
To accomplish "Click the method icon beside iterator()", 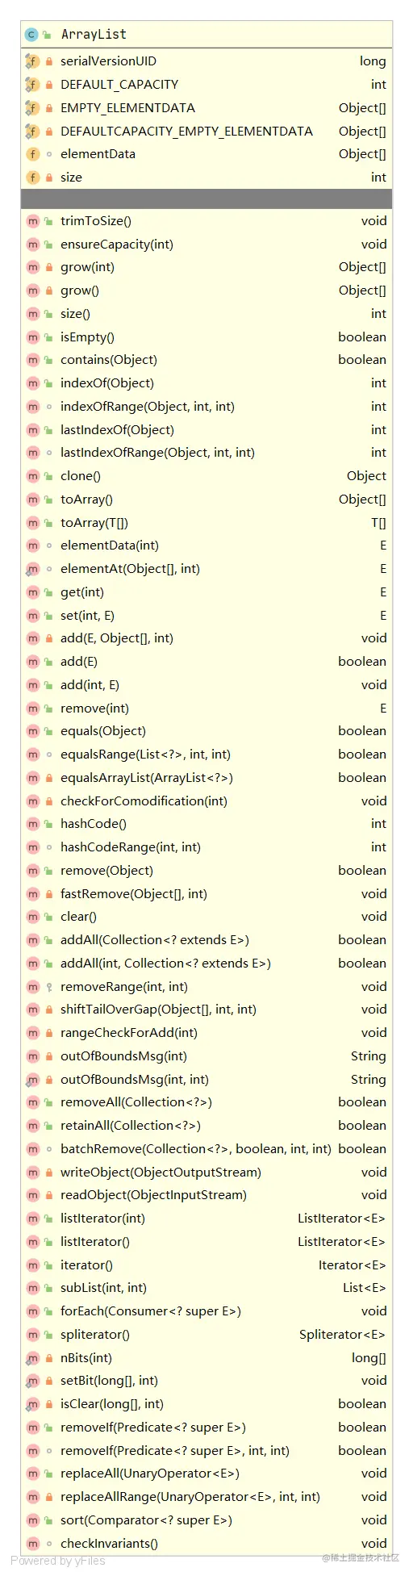I will coord(32,1265).
